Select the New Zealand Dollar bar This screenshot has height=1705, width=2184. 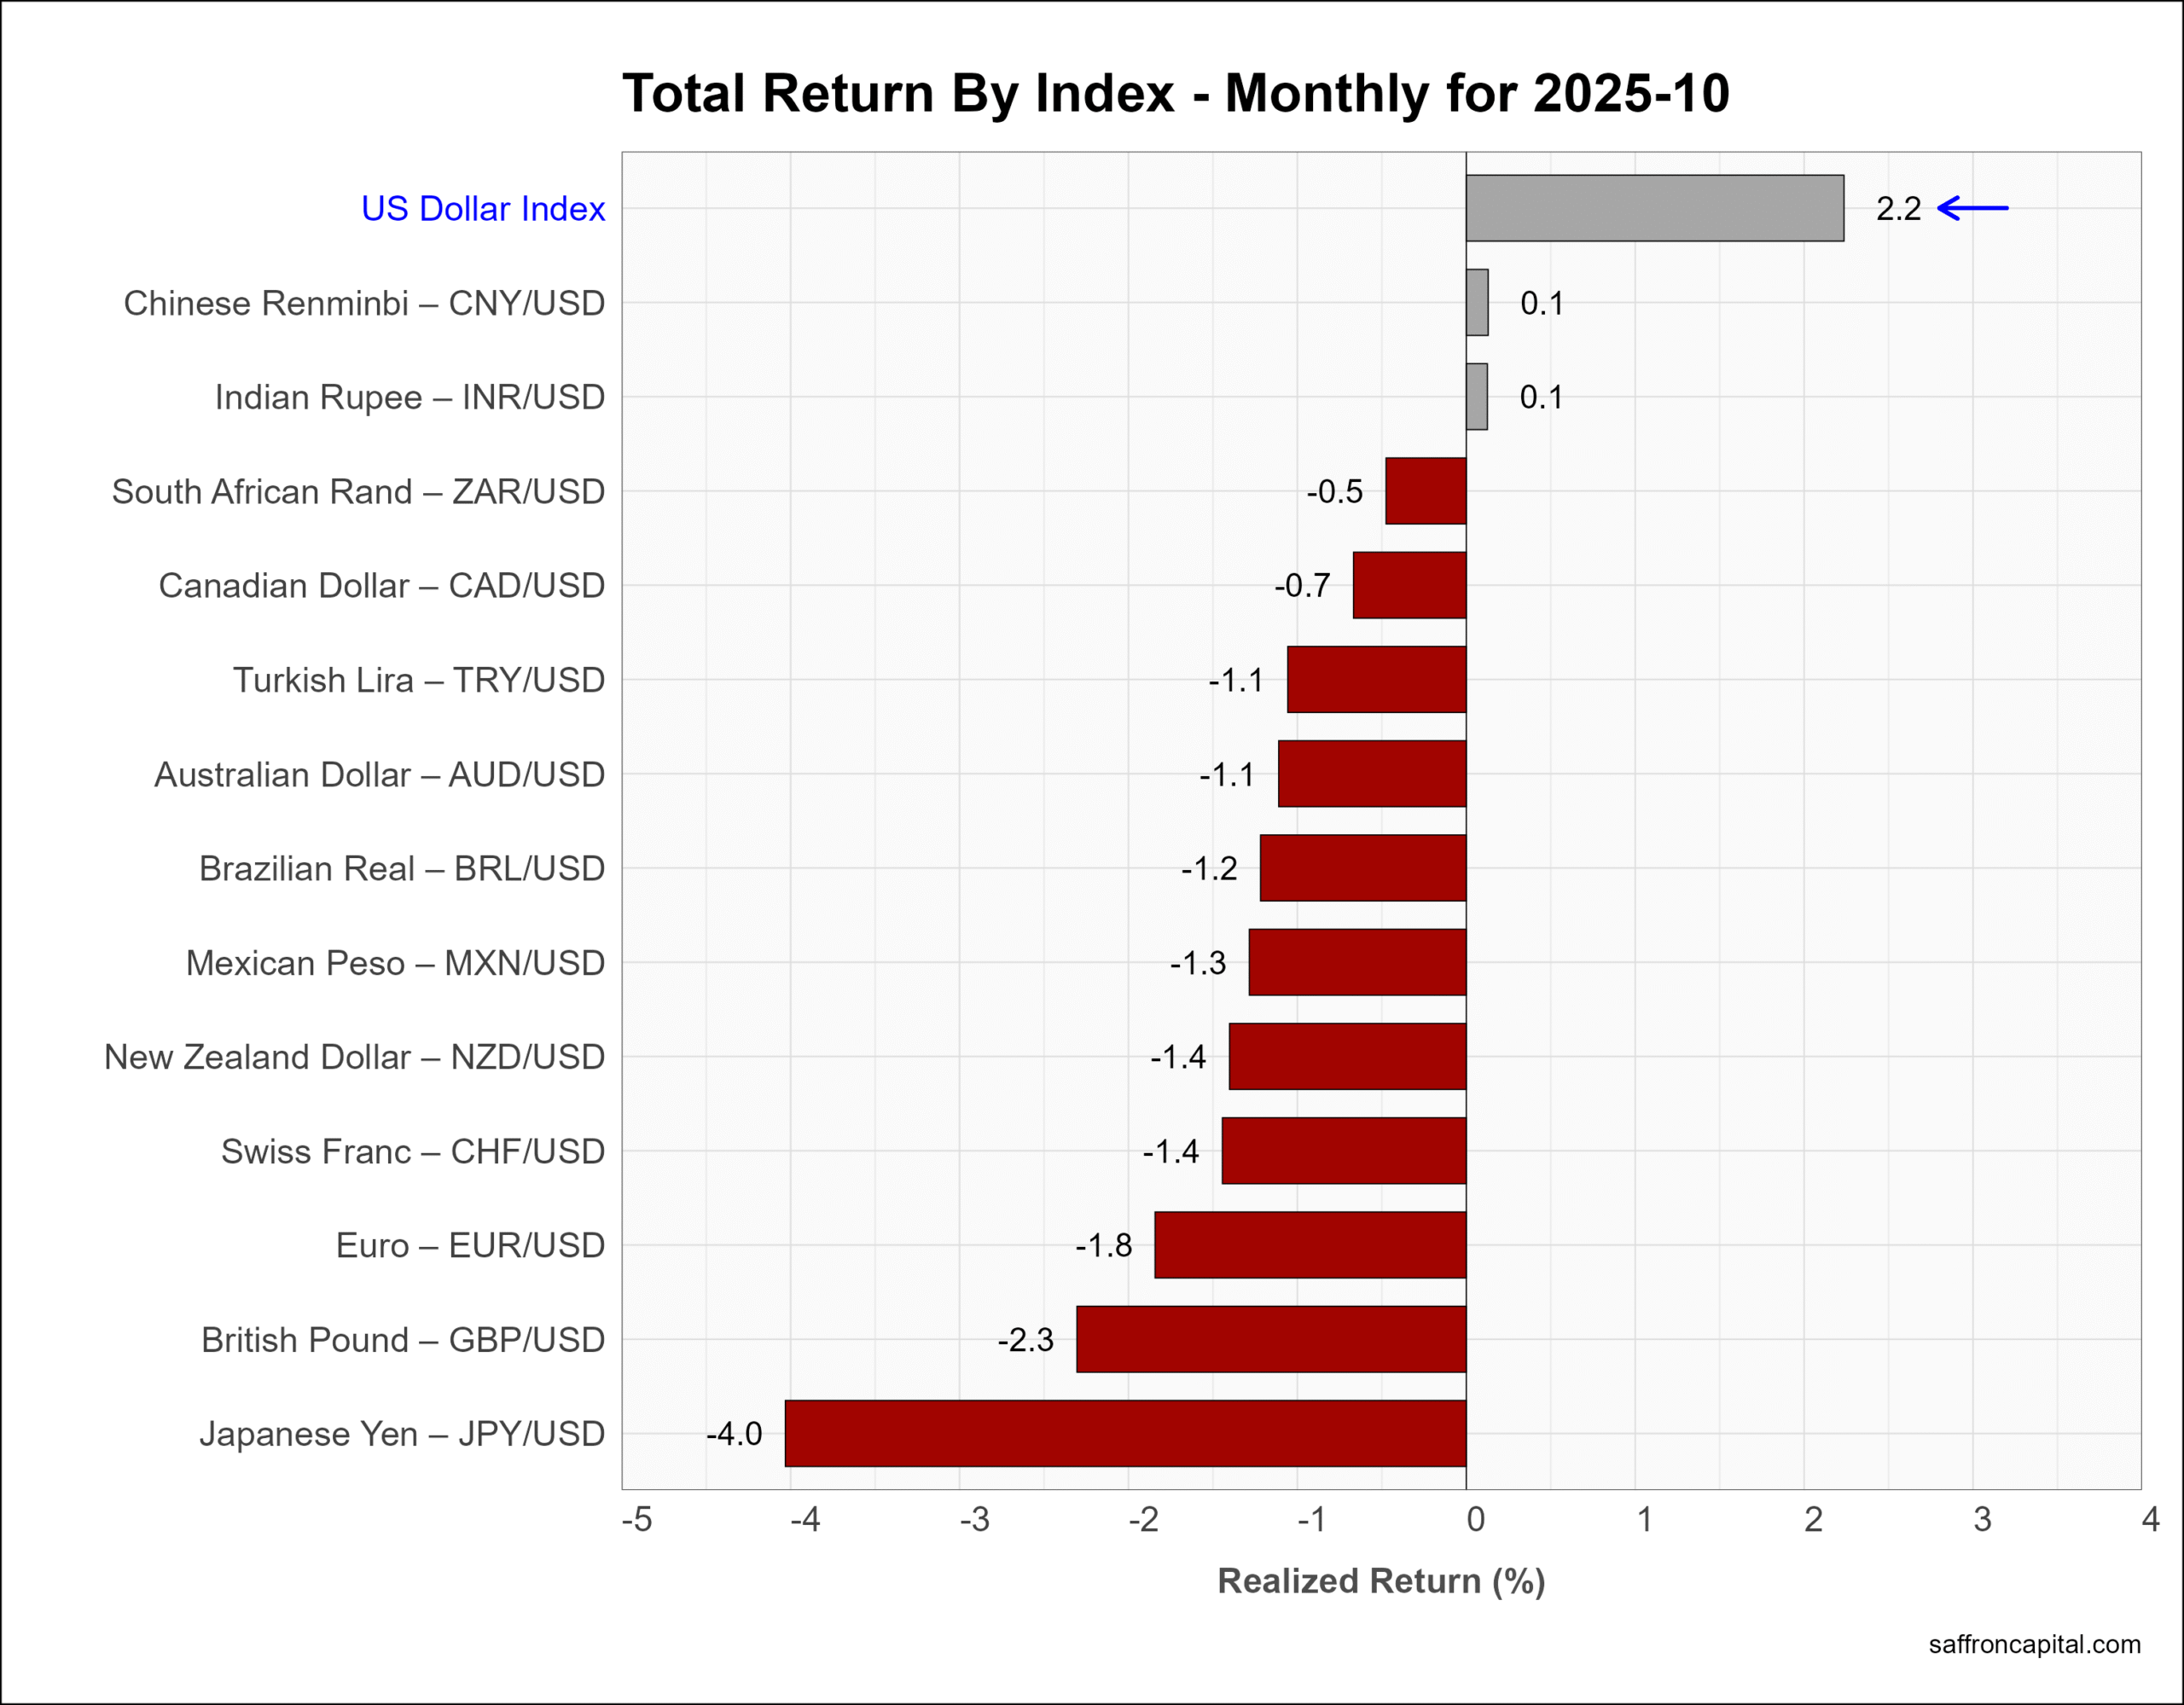tap(1347, 1057)
